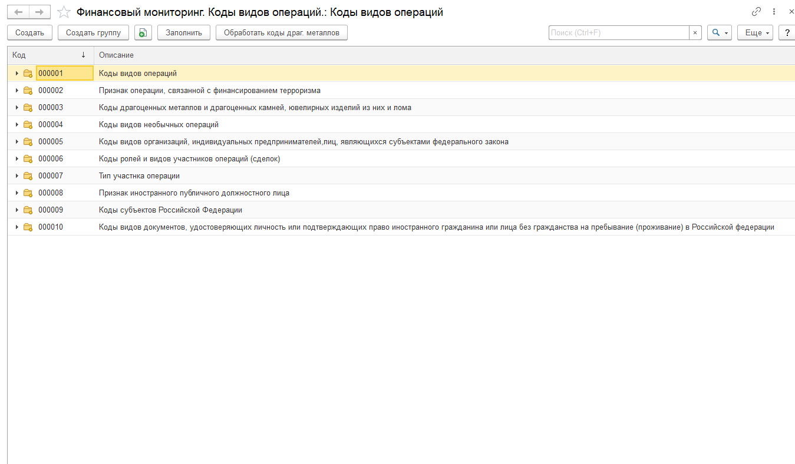Image resolution: width=795 pixels, height=464 pixels.
Task: Select row Тип участнка операции
Action: (x=401, y=176)
